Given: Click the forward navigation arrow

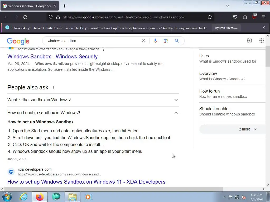Looking at the screenshot, I should pyautogui.click(x=16, y=17).
